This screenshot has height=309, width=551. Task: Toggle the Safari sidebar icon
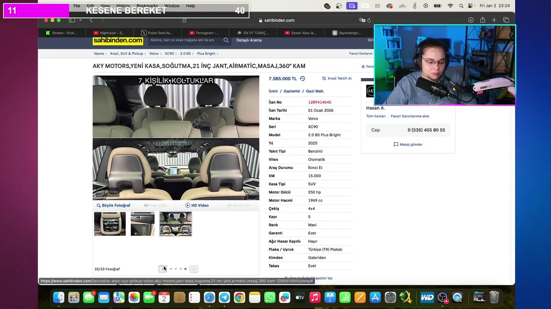click(x=72, y=20)
